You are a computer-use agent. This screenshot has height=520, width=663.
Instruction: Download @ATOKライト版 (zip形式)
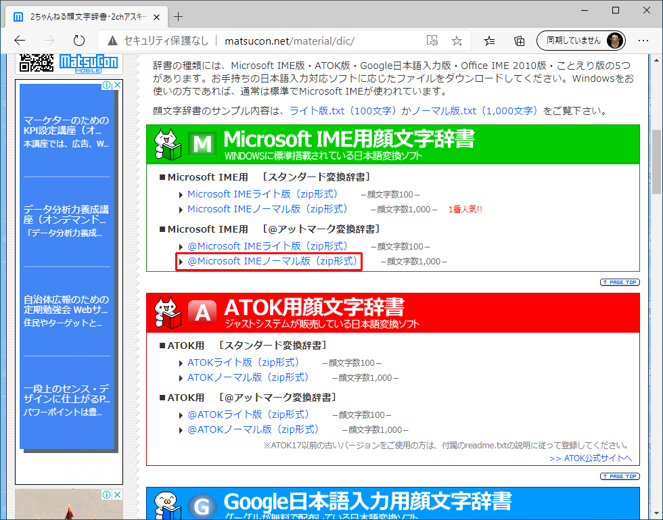click(248, 415)
